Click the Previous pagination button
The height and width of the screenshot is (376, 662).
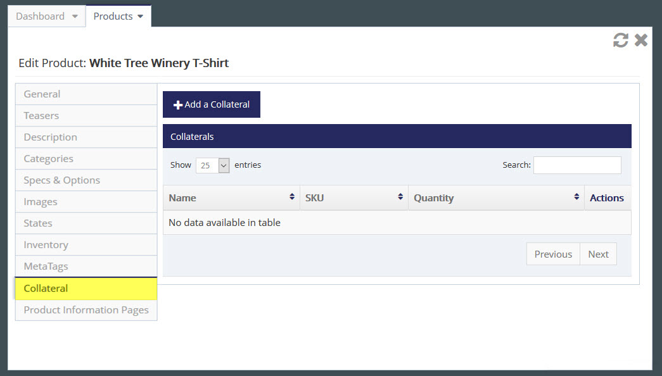pos(552,254)
